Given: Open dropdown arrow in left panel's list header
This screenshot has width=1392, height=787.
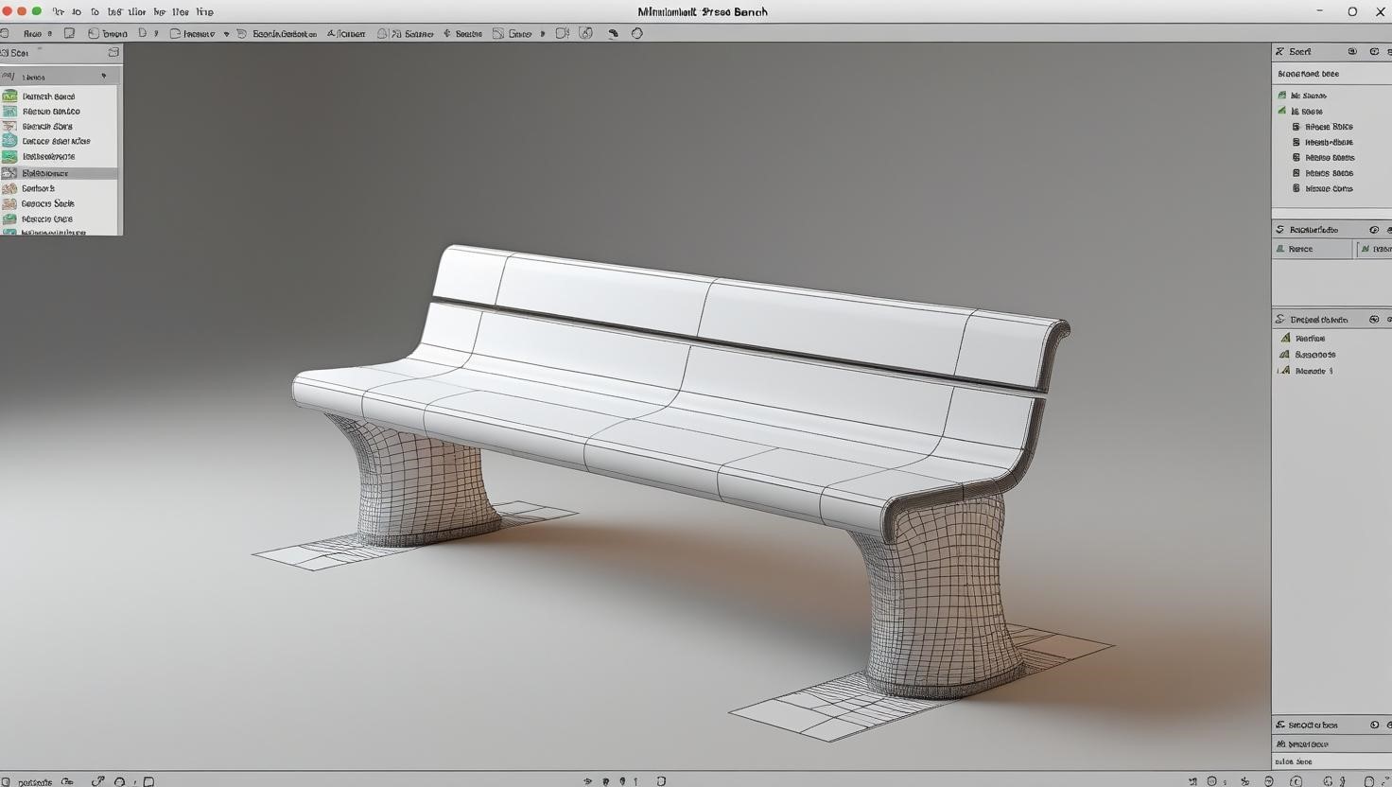Looking at the screenshot, I should point(104,76).
